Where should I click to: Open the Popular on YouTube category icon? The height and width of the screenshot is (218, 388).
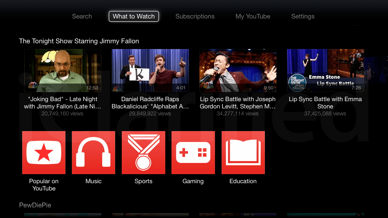pyautogui.click(x=44, y=153)
